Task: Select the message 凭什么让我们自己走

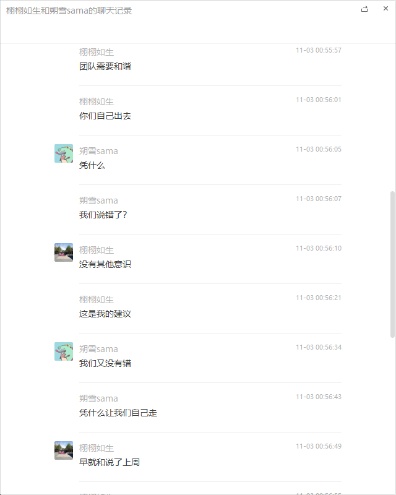Action: 118,413
